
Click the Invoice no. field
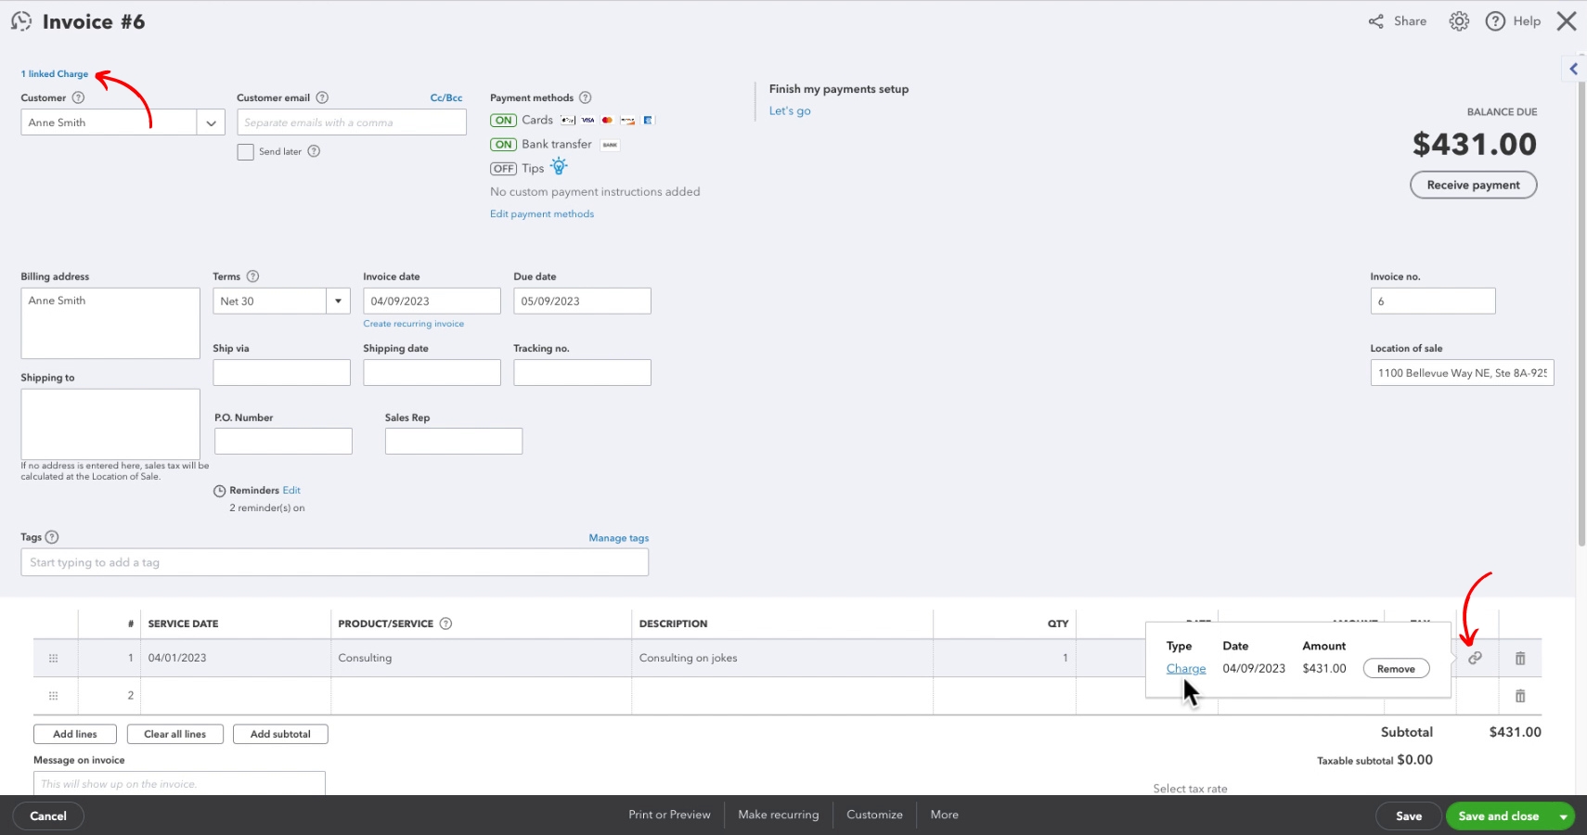click(1433, 301)
